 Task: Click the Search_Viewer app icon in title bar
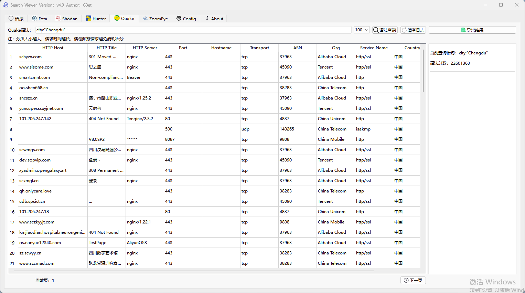[6, 5]
